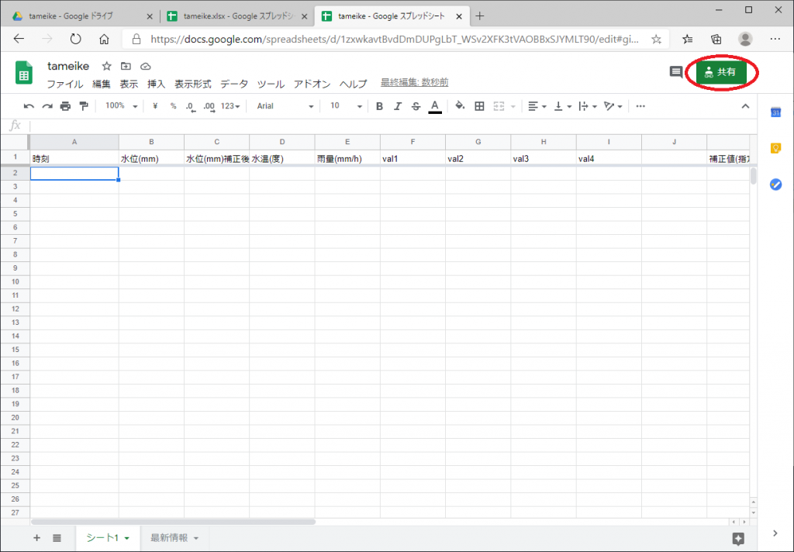Open the borders tool
Image resolution: width=794 pixels, height=552 pixels.
click(x=479, y=106)
